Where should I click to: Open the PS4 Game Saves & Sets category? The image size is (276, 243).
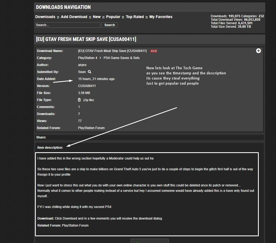pos(122,58)
